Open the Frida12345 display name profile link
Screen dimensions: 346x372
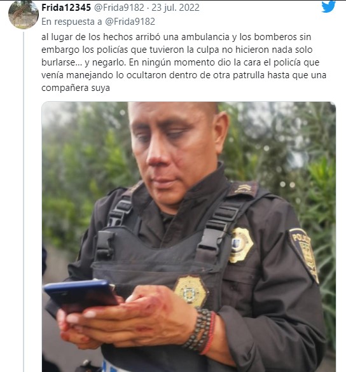[66, 8]
